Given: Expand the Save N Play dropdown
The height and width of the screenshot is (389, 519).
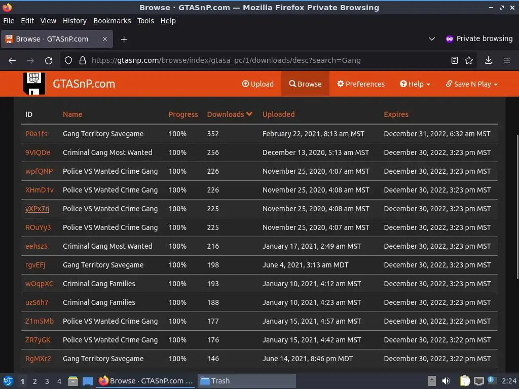Looking at the screenshot, I should [x=472, y=84].
